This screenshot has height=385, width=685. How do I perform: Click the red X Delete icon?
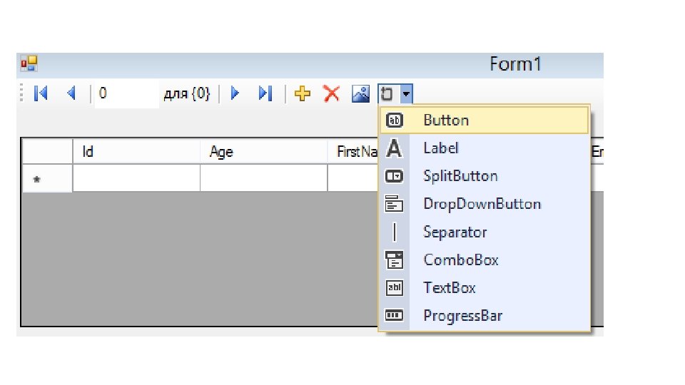pyautogui.click(x=331, y=93)
